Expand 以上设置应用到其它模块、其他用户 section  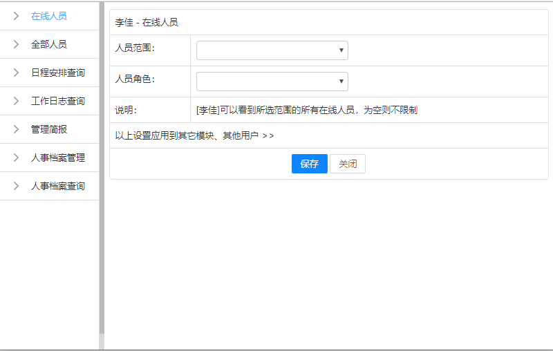tap(194, 135)
